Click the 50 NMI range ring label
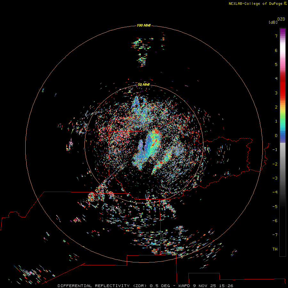288x288 pixels. click(x=144, y=84)
